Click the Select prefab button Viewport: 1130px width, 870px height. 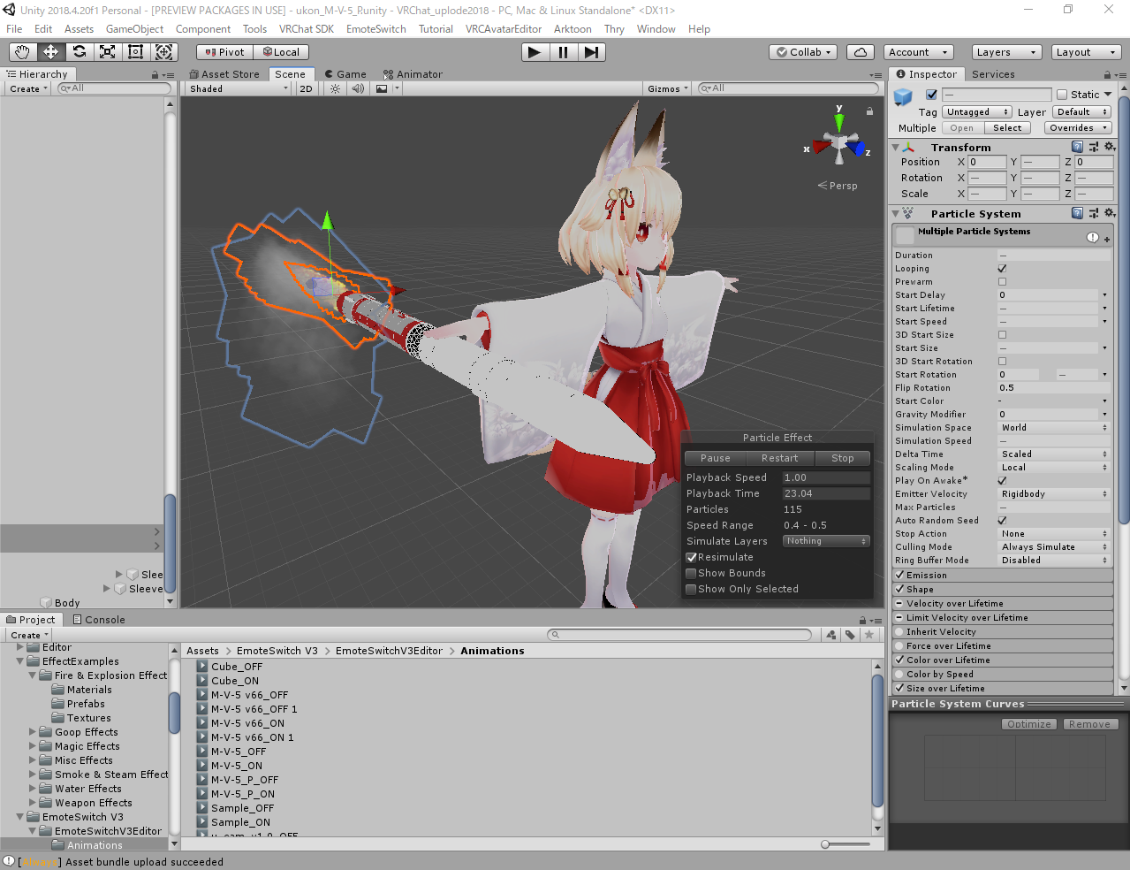click(x=1007, y=128)
